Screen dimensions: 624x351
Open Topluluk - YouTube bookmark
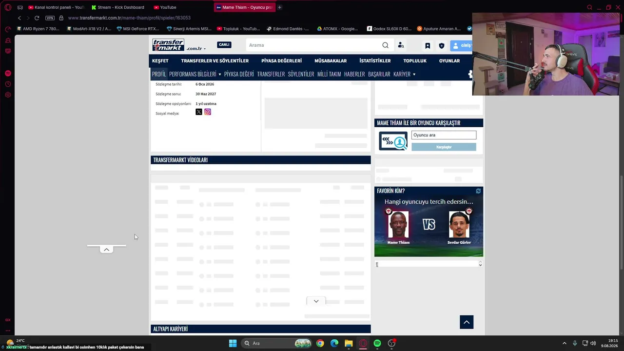[238, 29]
